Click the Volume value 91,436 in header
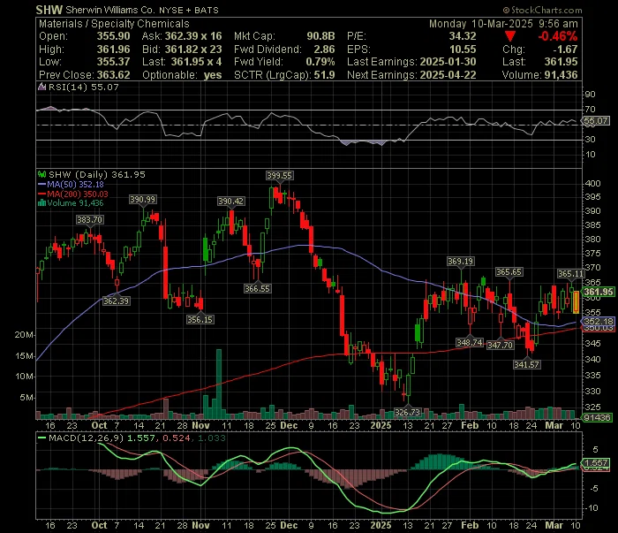618x533 pixels. pyautogui.click(x=560, y=75)
